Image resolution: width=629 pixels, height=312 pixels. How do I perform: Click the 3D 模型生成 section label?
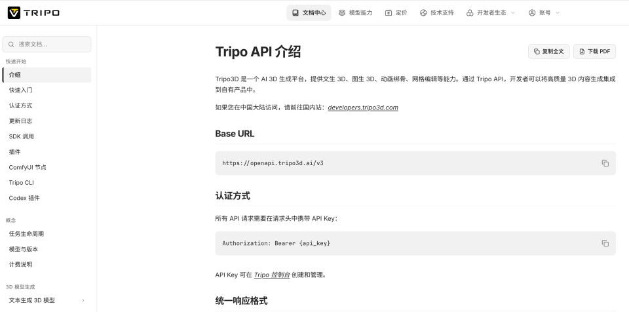(x=20, y=287)
